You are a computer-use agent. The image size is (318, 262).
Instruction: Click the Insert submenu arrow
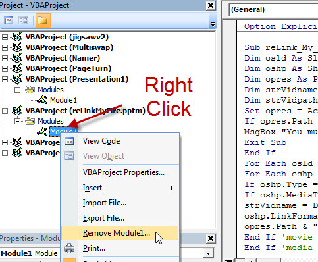coord(172,188)
